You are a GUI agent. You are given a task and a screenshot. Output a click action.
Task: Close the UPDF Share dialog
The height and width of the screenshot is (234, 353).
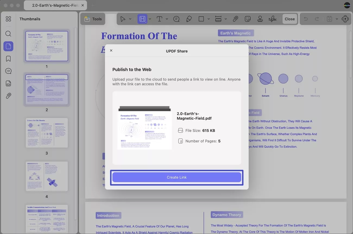click(x=111, y=50)
